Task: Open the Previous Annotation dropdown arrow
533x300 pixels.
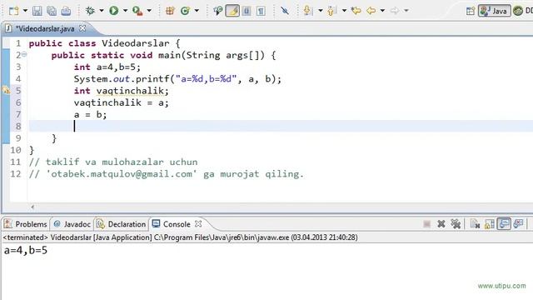Action: click(x=344, y=11)
